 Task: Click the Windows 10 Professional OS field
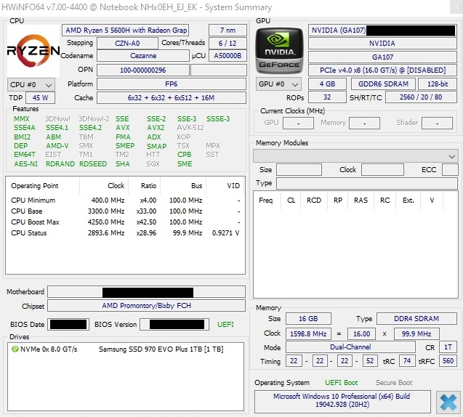[342, 401]
